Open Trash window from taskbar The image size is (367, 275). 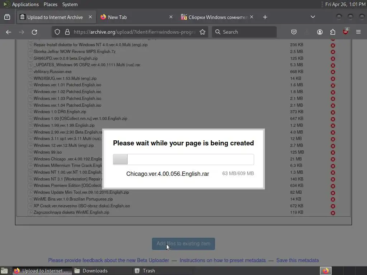click(163, 271)
